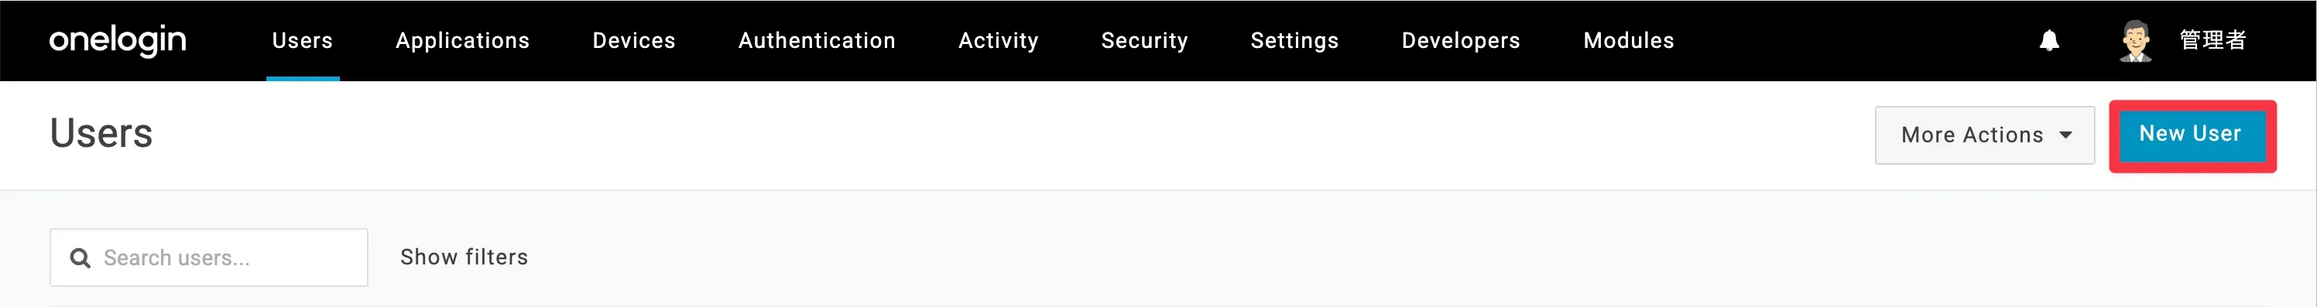Open the Devices menu
Screen dimensions: 2317x307
[x=633, y=40]
